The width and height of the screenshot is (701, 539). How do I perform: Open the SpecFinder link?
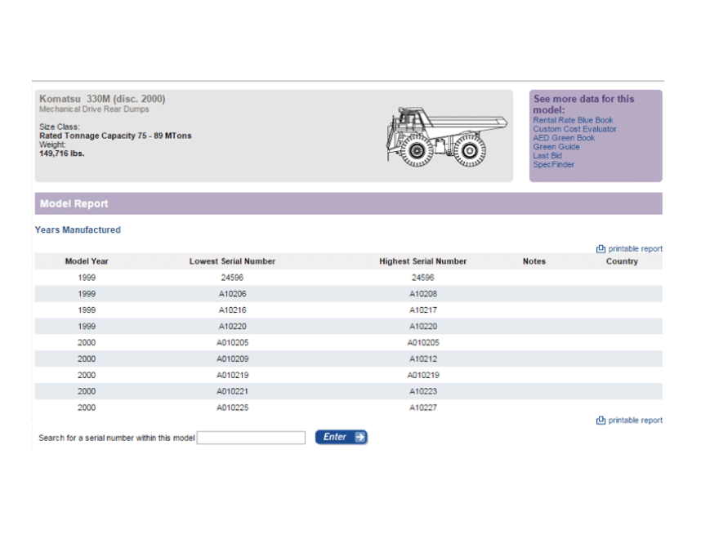(553, 165)
